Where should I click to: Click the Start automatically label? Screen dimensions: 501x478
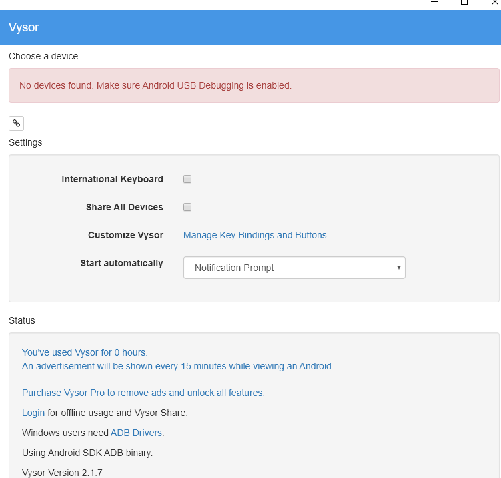coord(121,263)
